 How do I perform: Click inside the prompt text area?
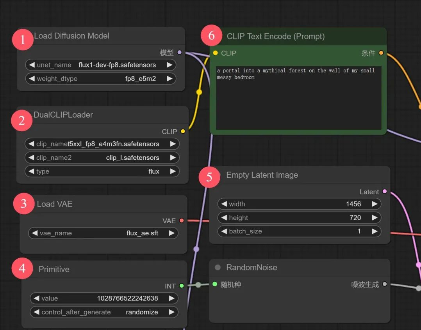(298, 101)
